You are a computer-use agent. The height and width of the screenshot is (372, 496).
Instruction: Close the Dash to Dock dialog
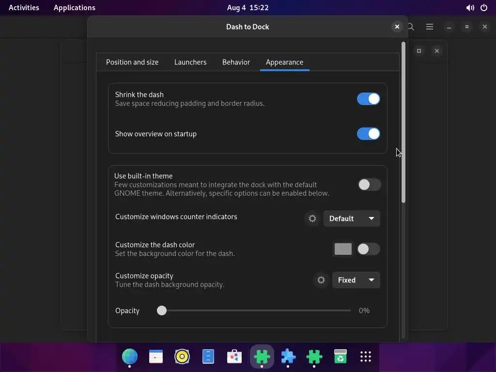[397, 27]
